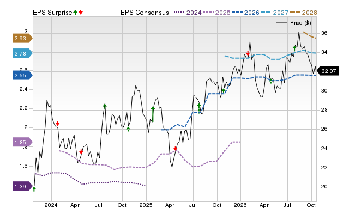Image resolution: width=349 pixels, height=208 pixels.
Task: Select the green surprise arrow after July 2026
Action: pos(294,48)
